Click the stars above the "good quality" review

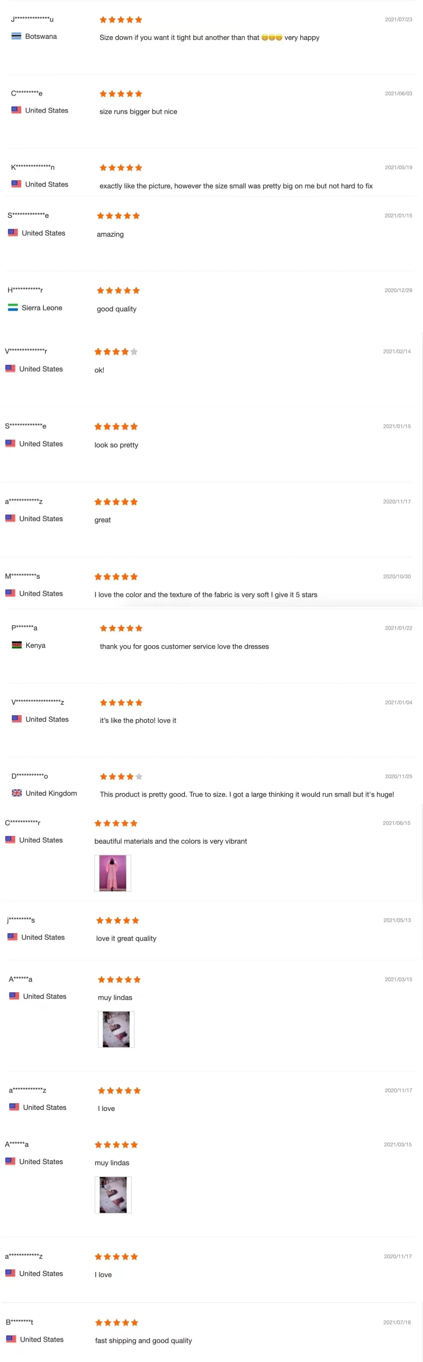(x=118, y=290)
